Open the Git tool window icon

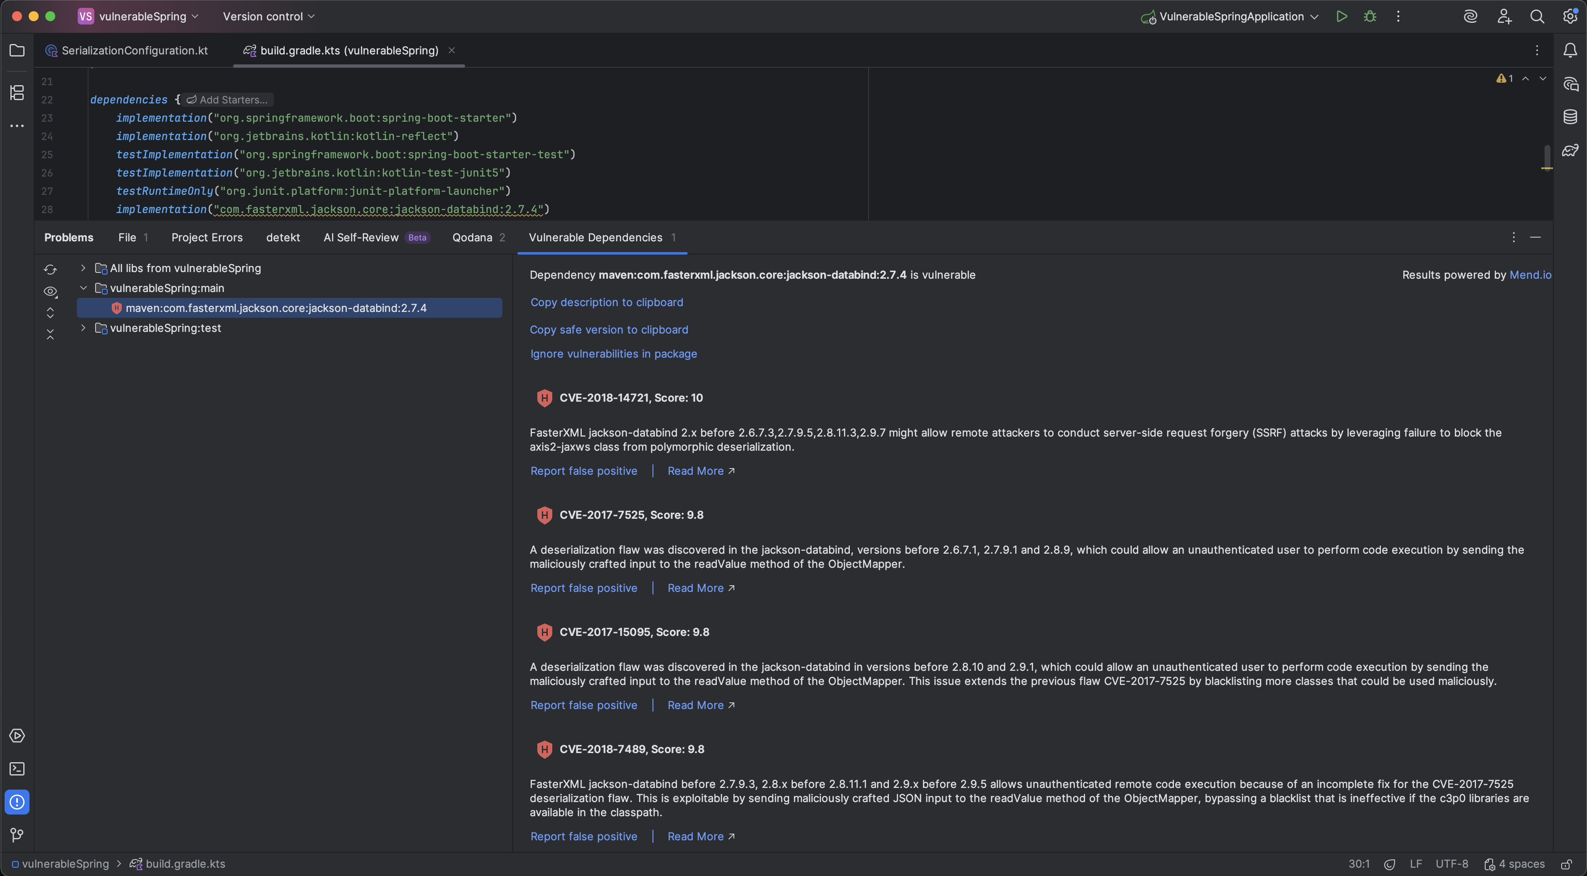pos(17,835)
